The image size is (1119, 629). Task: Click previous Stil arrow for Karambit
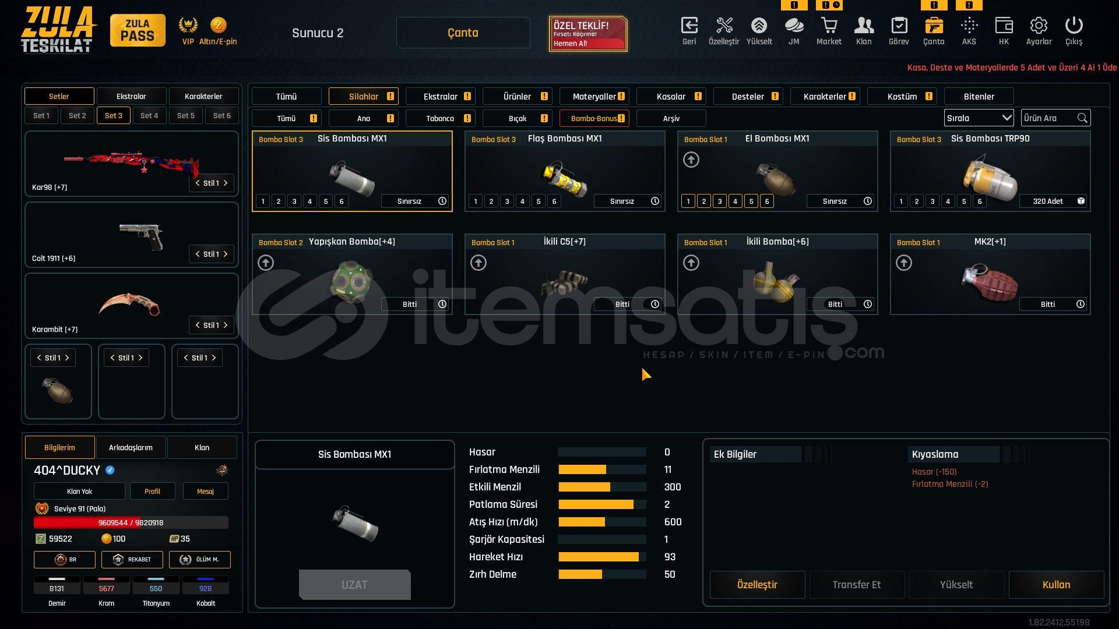pos(198,326)
